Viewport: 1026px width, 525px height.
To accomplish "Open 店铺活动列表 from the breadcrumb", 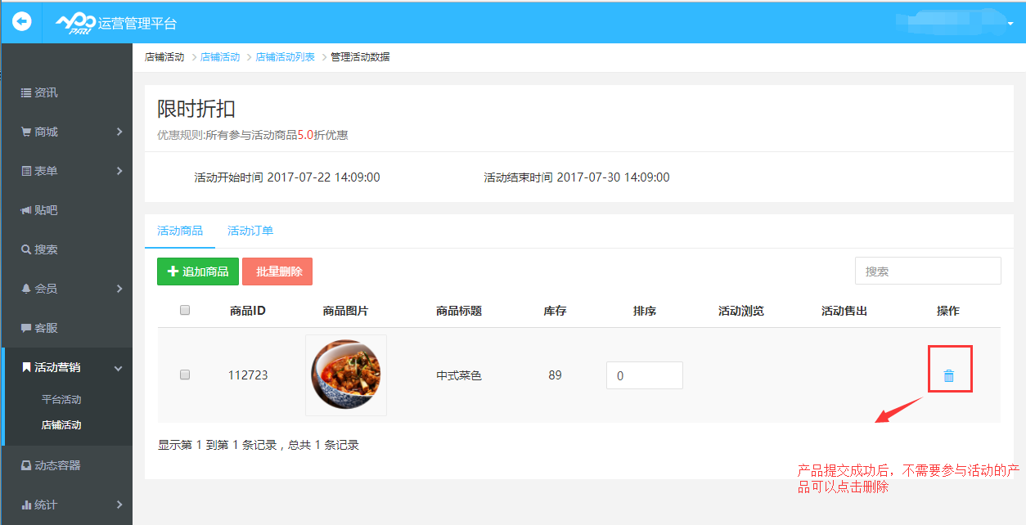I will click(285, 56).
